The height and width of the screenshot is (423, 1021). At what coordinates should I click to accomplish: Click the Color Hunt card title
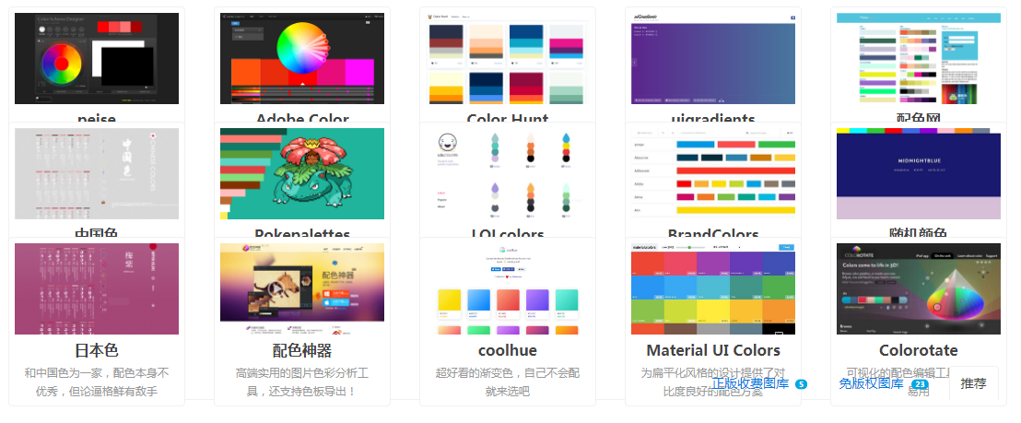(507, 119)
